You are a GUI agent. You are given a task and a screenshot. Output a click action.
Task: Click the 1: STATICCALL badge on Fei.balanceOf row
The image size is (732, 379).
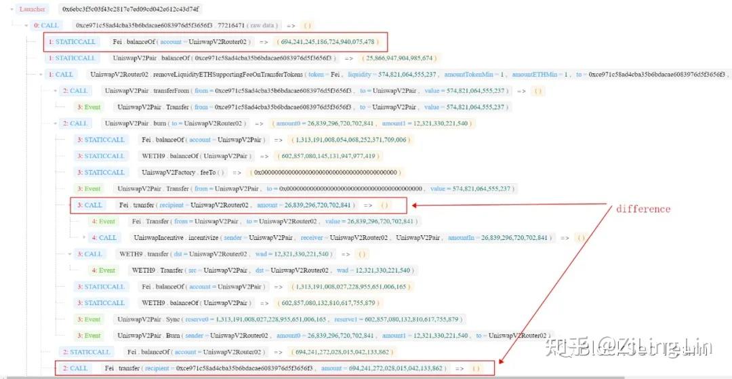[x=73, y=41]
